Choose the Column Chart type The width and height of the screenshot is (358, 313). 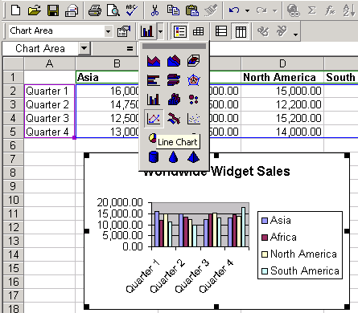154,100
